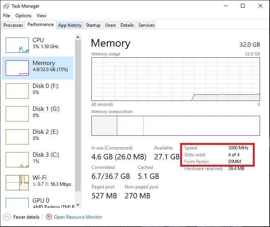This screenshot has height=227, width=270.
Task: Switch to the Services tab
Action: click(x=146, y=25)
